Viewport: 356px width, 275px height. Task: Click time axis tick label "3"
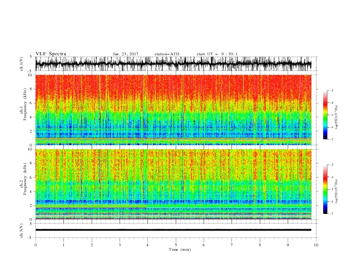(x=120, y=245)
